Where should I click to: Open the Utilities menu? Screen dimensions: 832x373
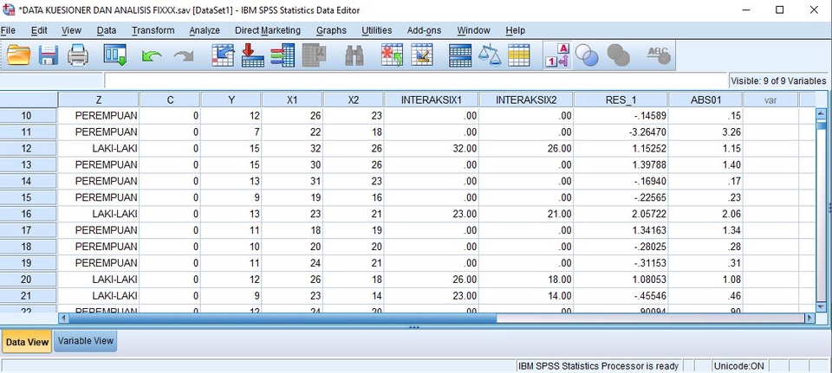point(377,31)
